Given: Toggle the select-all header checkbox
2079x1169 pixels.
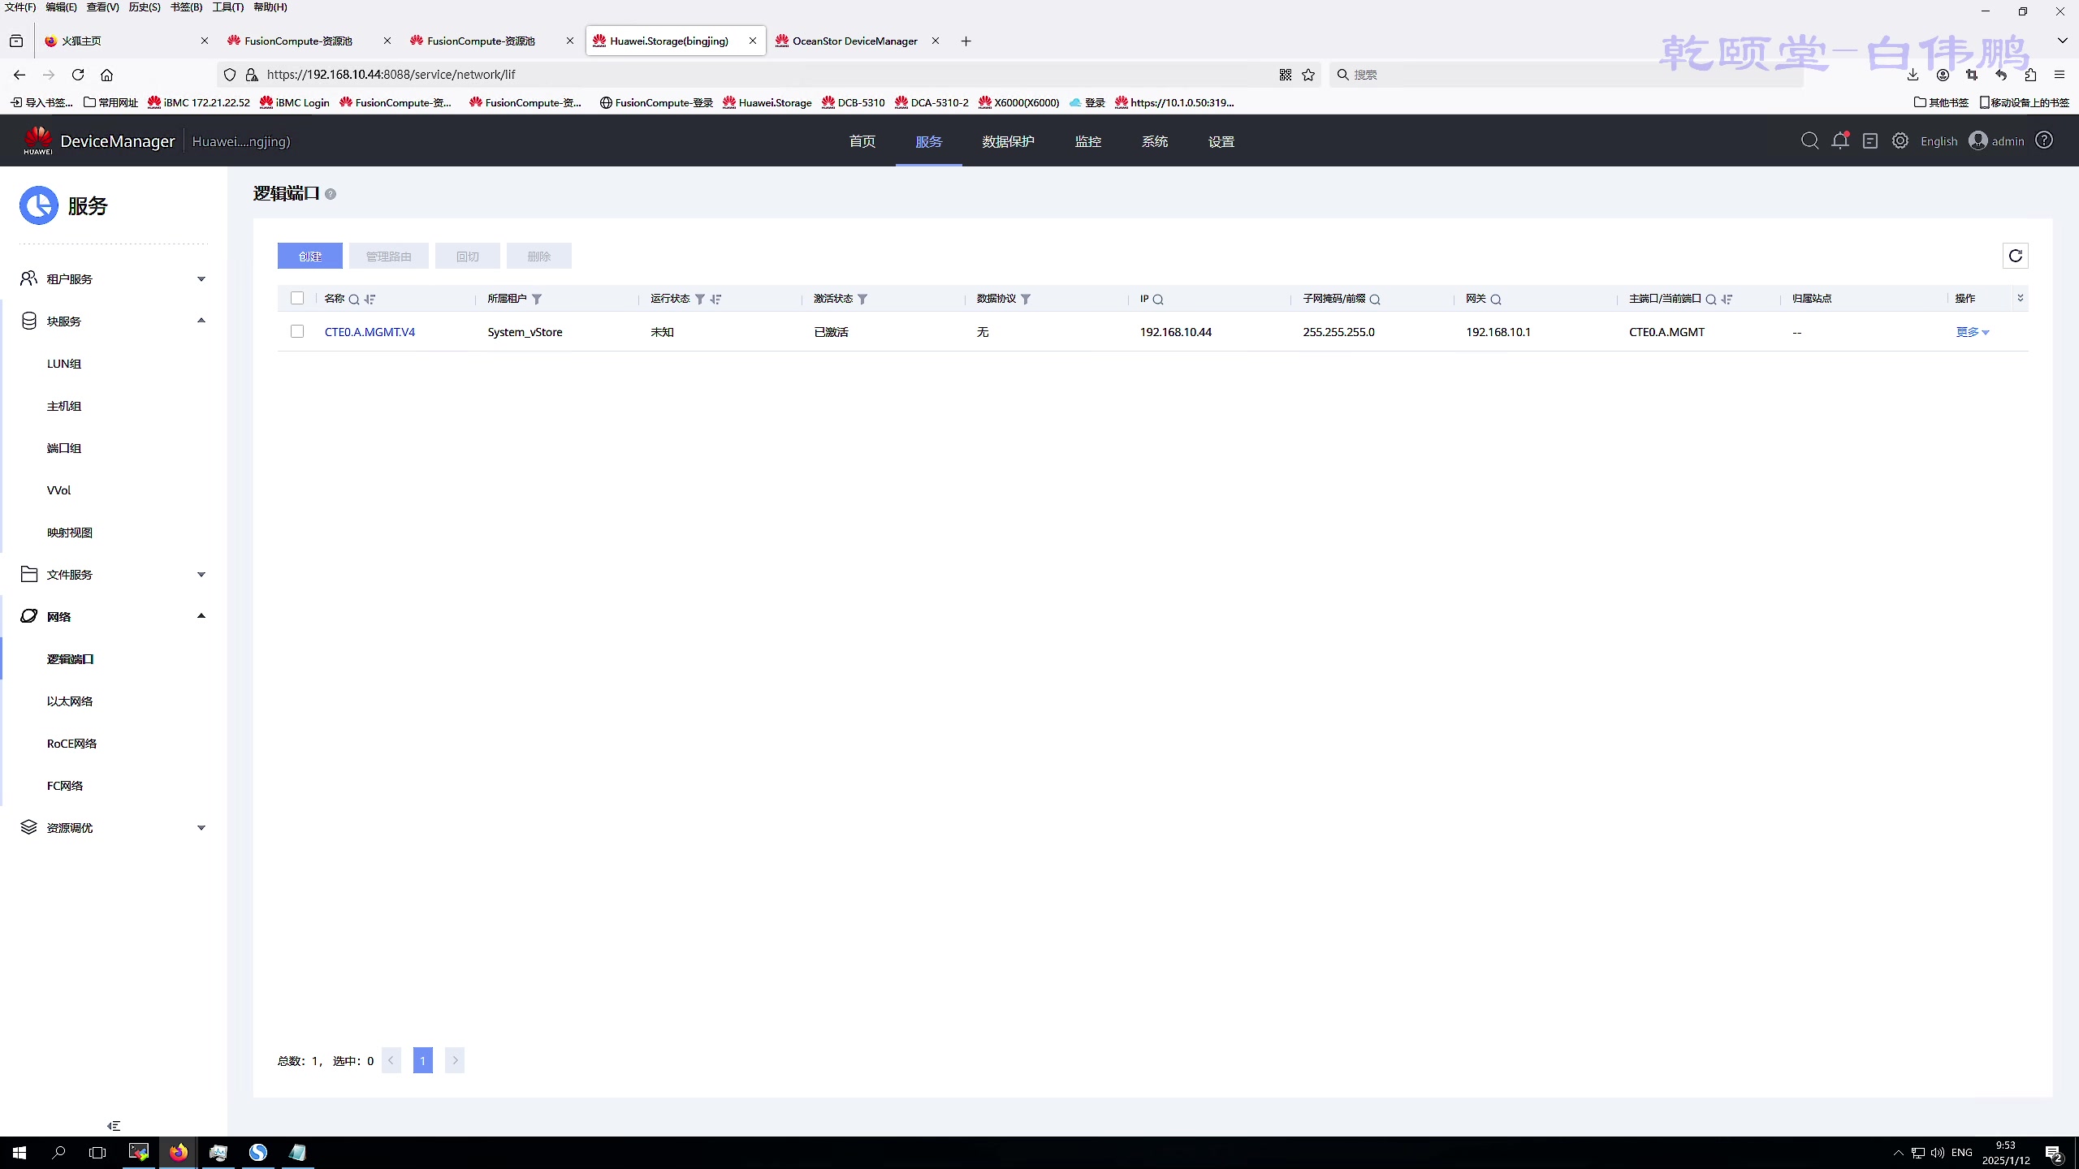Looking at the screenshot, I should [x=297, y=298].
